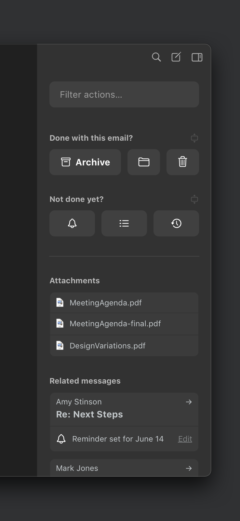Open the MeetingAgenda.pdf attachment
This screenshot has height=521, width=240.
click(x=124, y=303)
